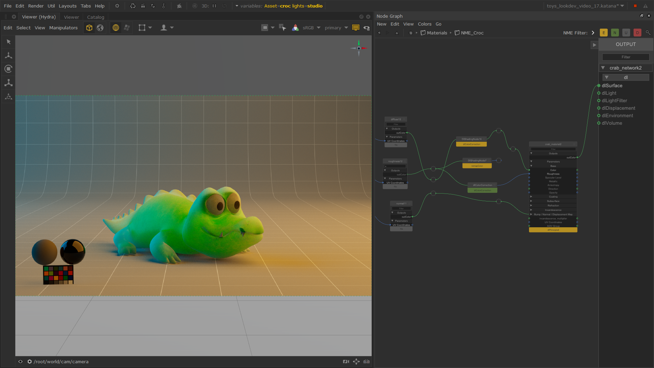654x368 pixels.
Task: Open the sRGB colorspace dropdown
Action: coord(318,28)
